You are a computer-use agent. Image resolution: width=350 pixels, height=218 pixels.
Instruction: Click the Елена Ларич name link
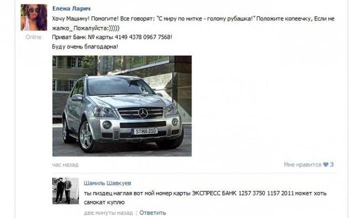pyautogui.click(x=71, y=8)
